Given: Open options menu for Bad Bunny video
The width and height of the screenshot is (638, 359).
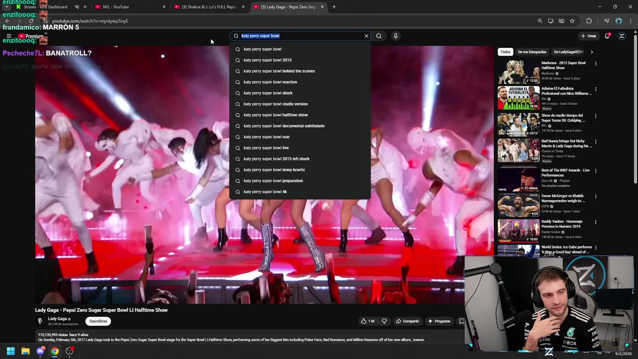Looking at the screenshot, I should [596, 142].
